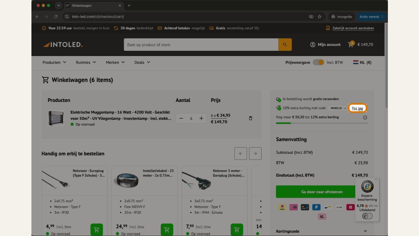Screen dimensions: 419x236
Task: Click the product search input field
Action: click(201, 45)
